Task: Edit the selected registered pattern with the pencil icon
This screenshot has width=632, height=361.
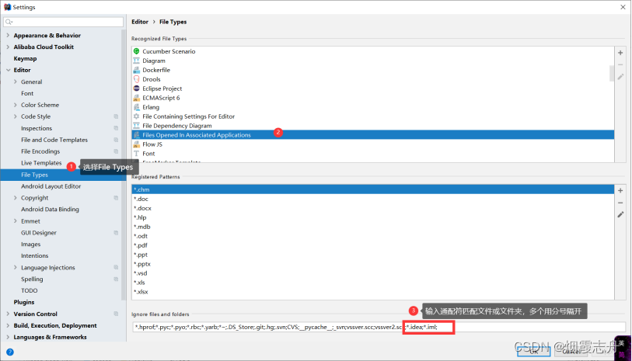Action: 620,214
